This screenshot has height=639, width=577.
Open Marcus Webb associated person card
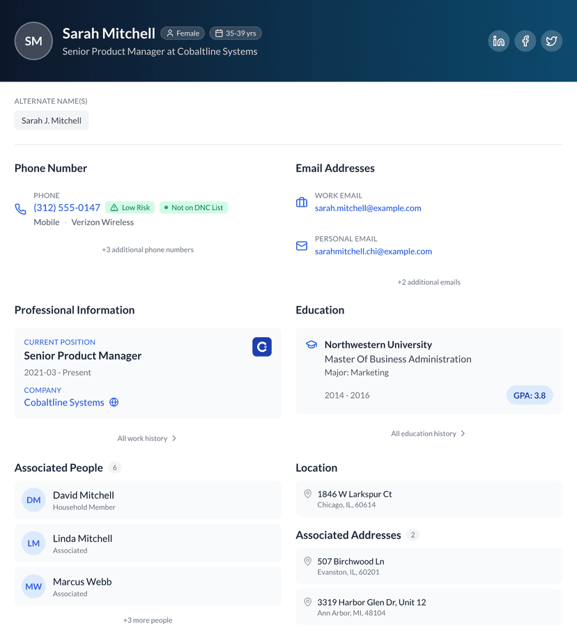click(148, 587)
